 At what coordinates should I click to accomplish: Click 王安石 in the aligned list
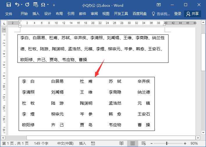click(x=144, y=114)
